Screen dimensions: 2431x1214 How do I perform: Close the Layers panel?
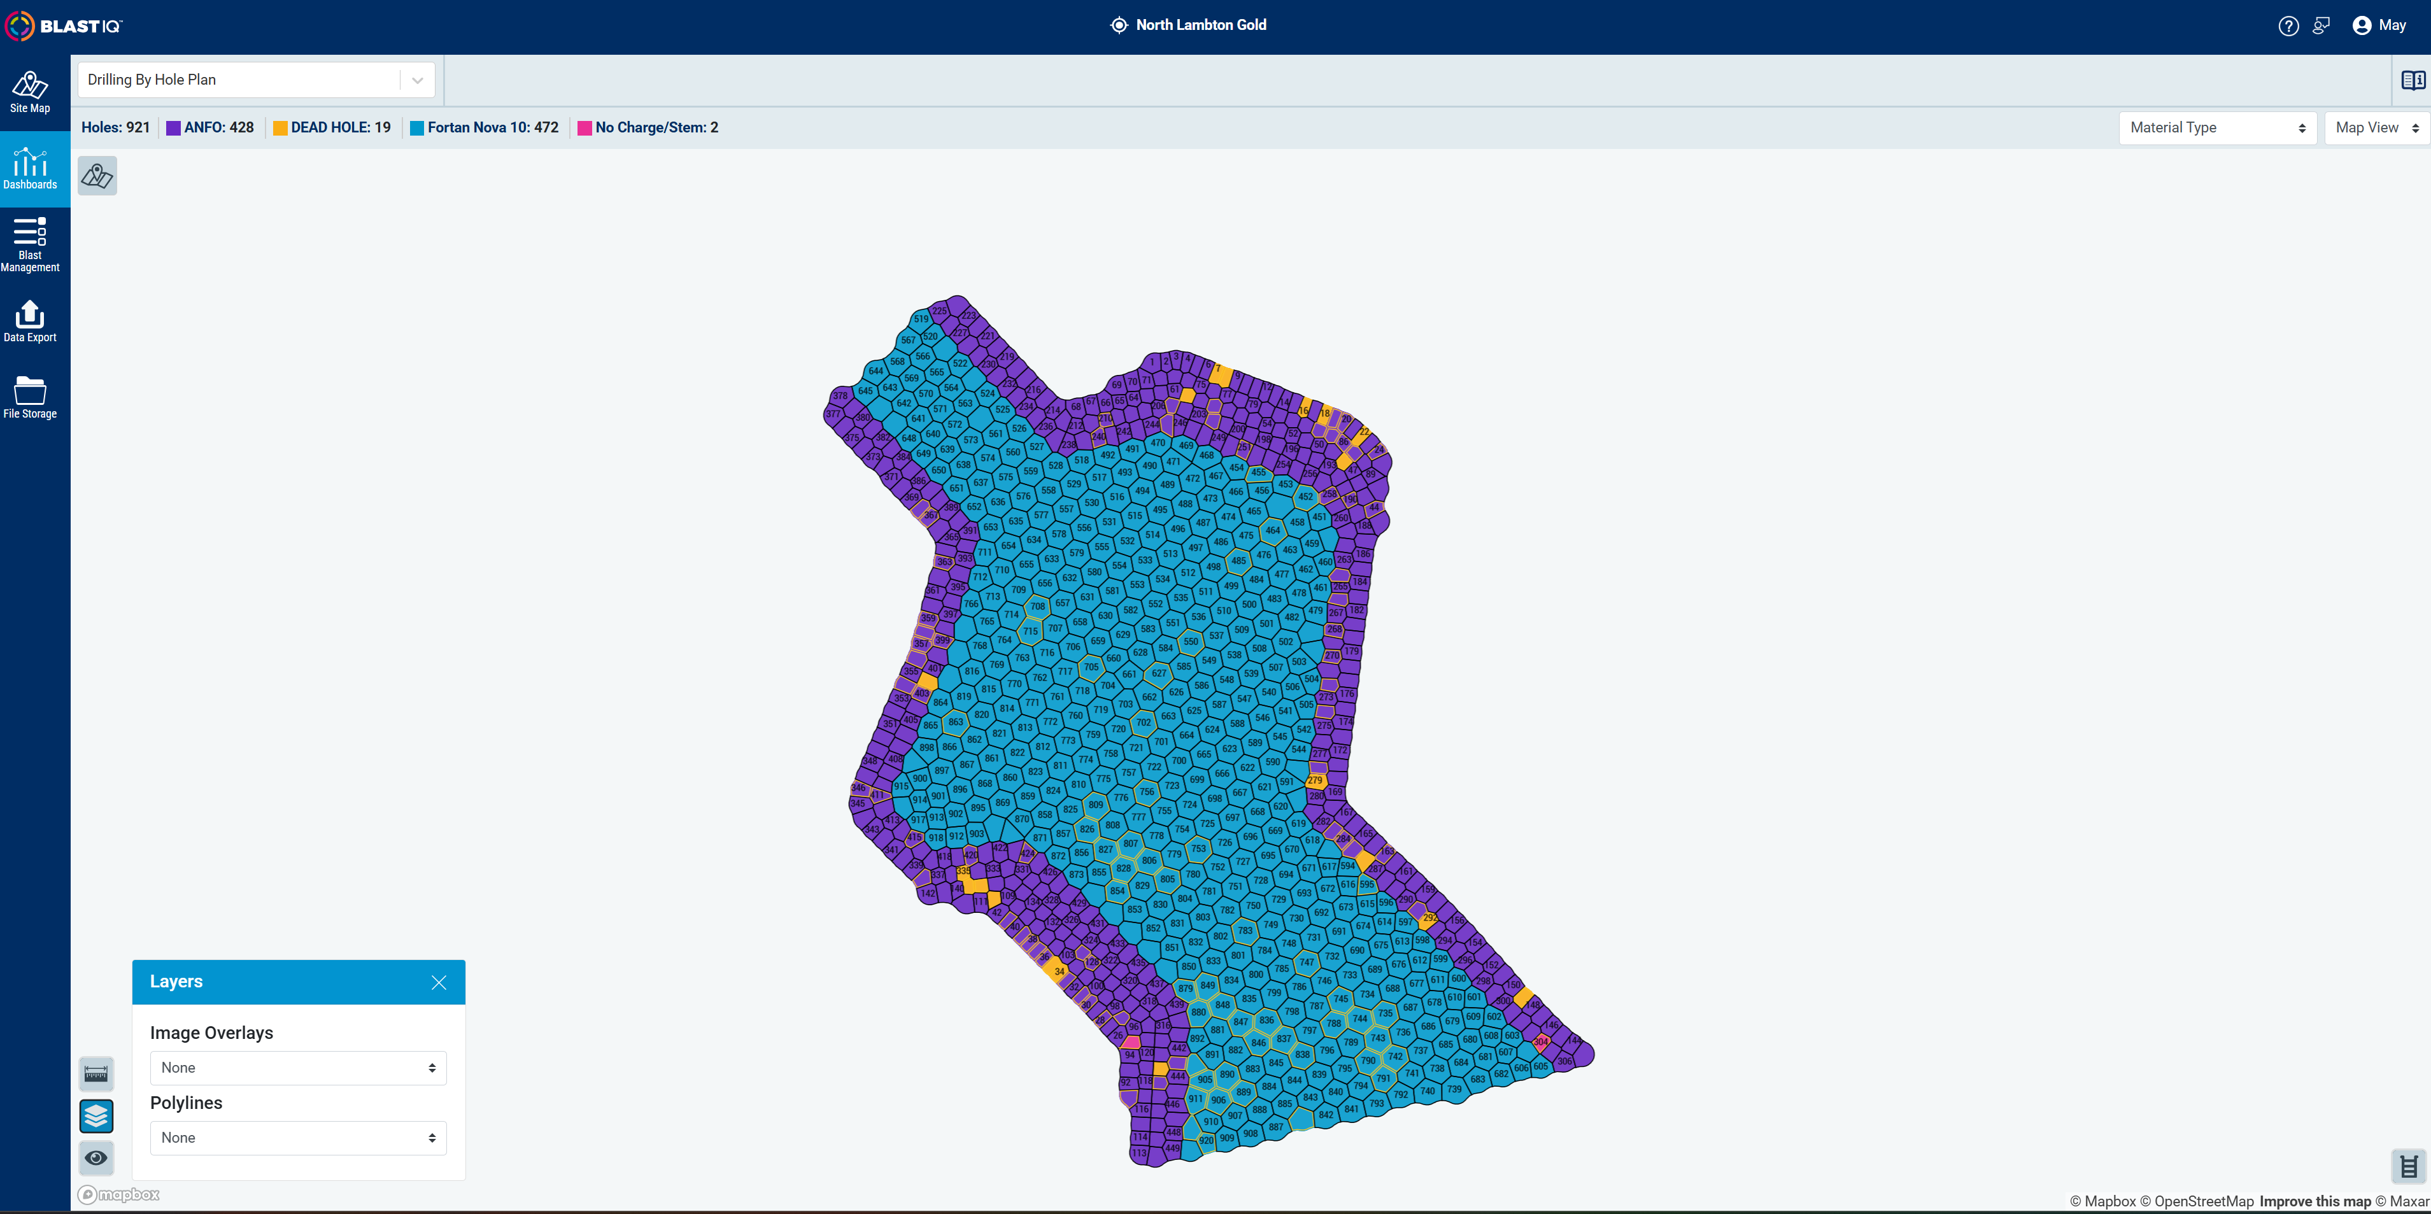click(439, 982)
